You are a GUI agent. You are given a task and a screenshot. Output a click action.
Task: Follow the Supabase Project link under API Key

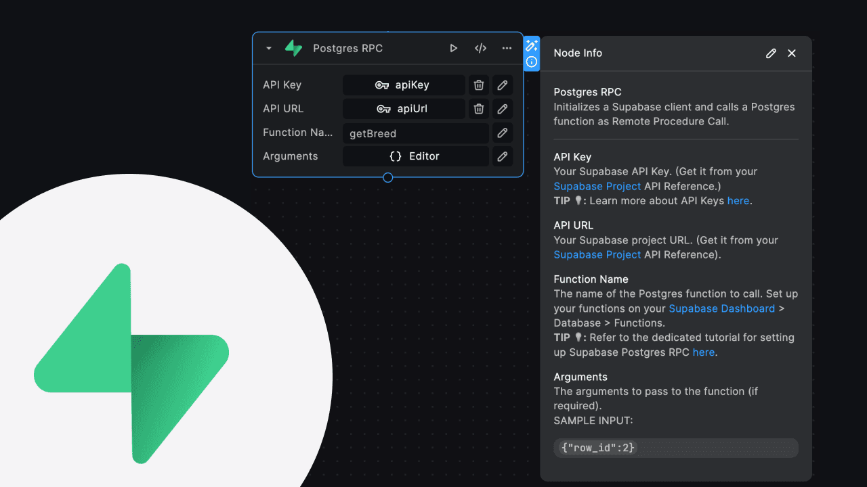click(x=597, y=186)
